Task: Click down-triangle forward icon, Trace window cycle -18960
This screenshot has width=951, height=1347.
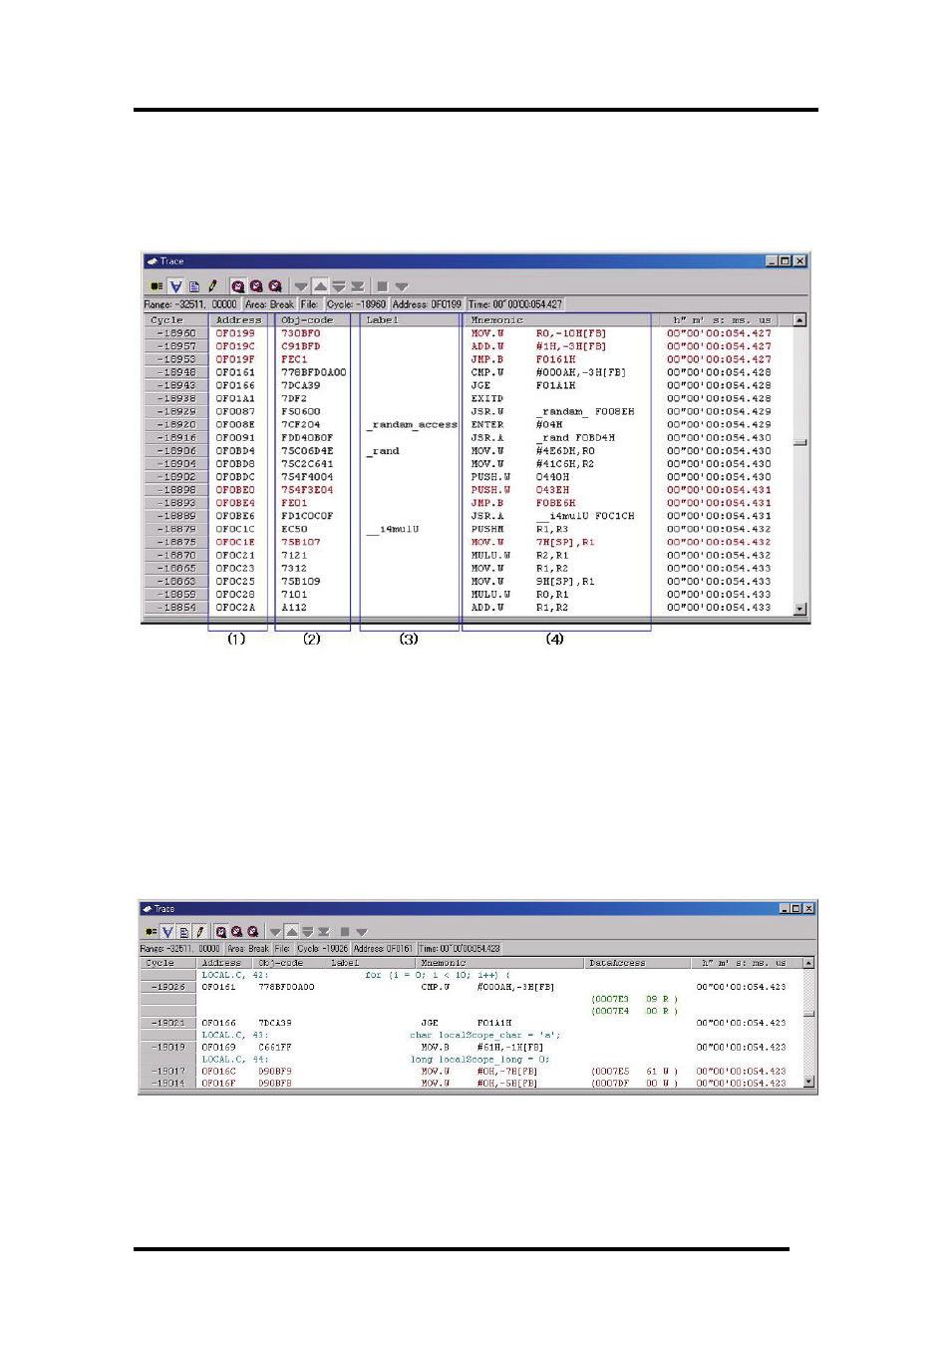Action: (301, 286)
